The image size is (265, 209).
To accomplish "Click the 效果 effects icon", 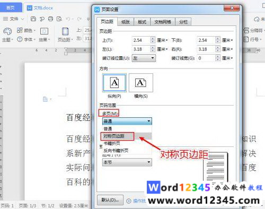I will coord(44,31).
